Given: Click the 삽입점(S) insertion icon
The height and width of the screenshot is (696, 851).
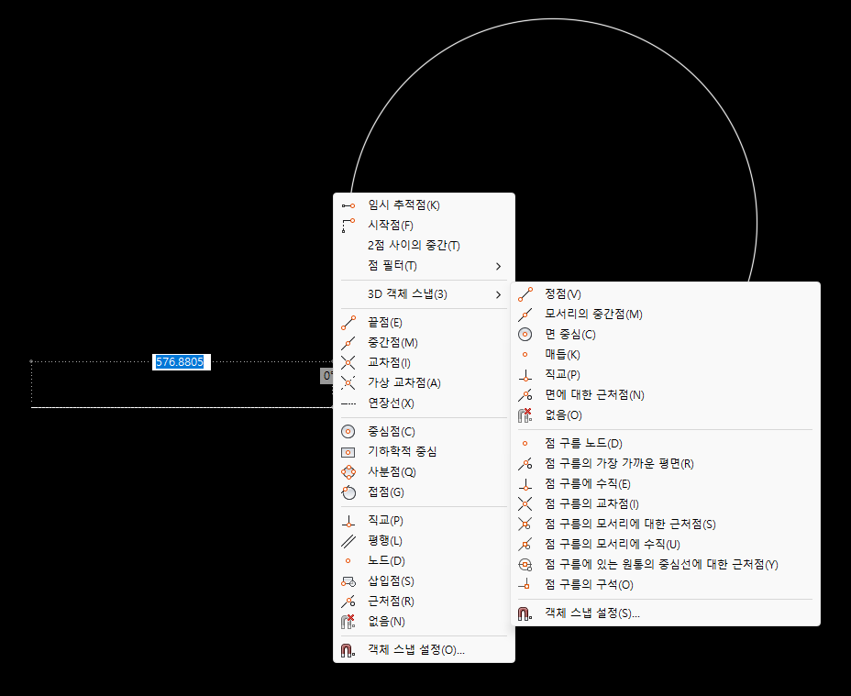Looking at the screenshot, I should point(348,582).
